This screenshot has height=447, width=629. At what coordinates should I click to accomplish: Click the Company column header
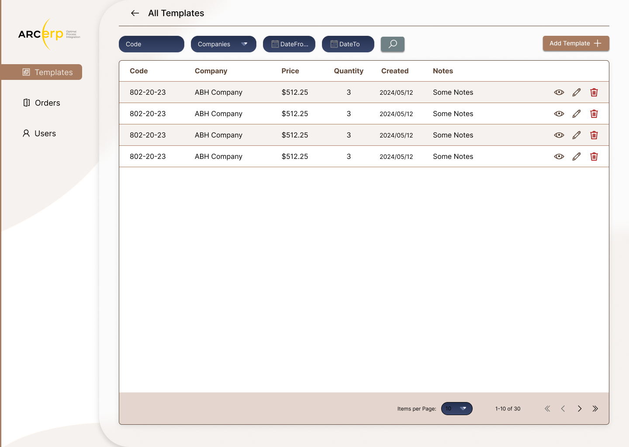tap(211, 71)
